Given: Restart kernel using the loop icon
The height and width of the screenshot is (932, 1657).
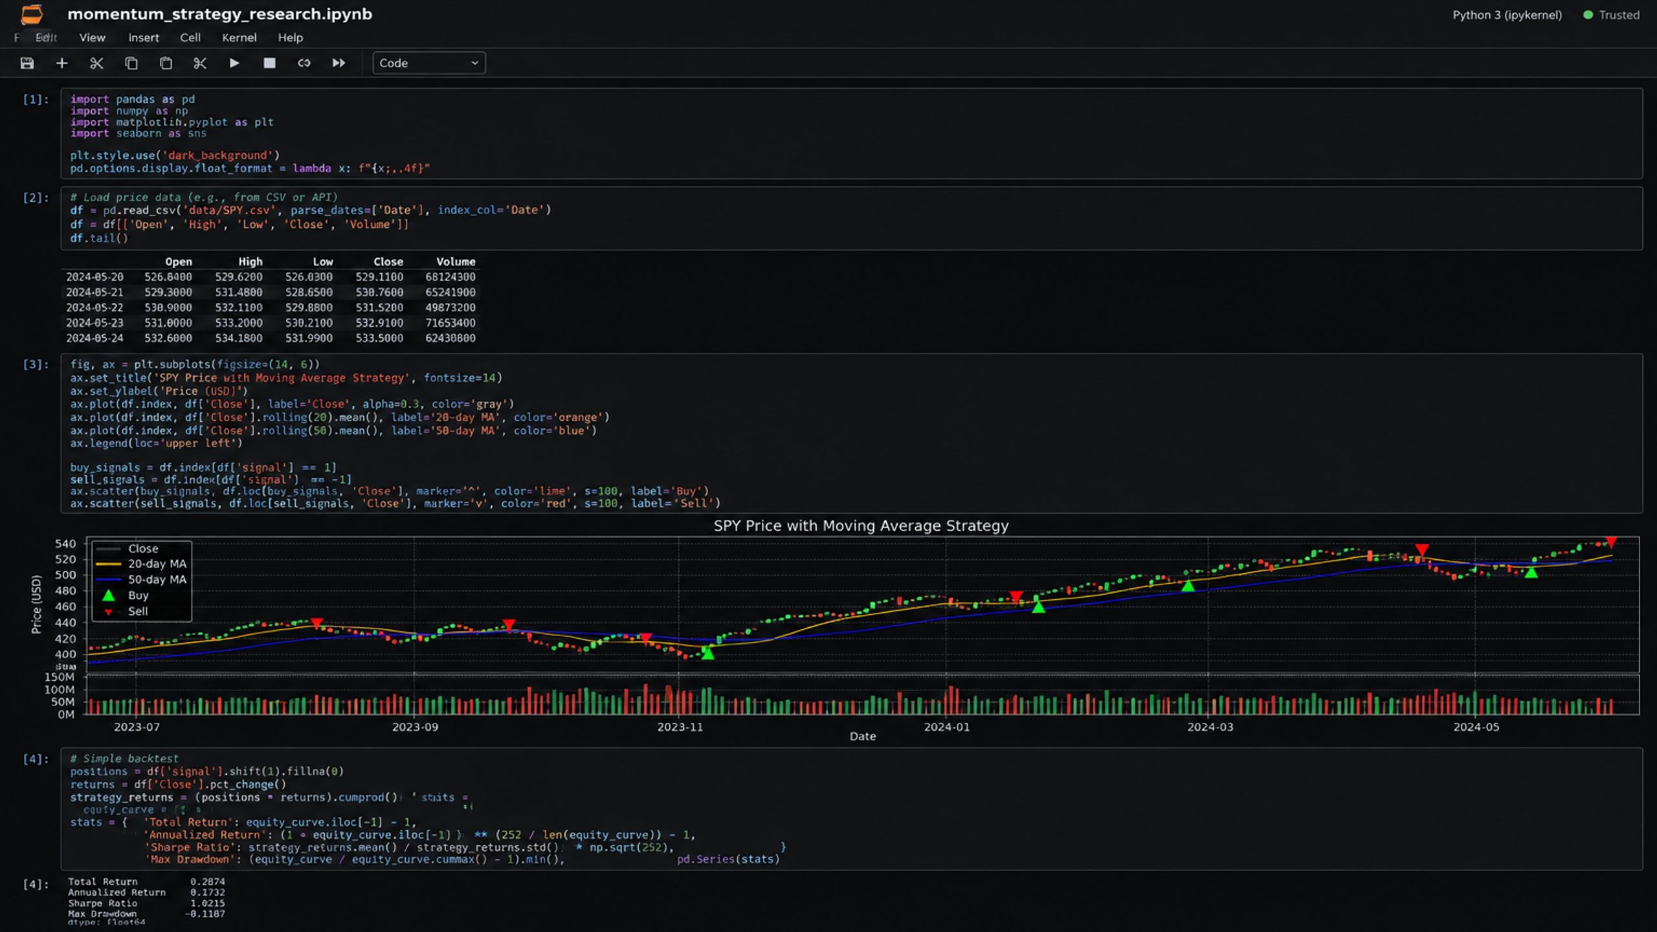Looking at the screenshot, I should pos(304,63).
